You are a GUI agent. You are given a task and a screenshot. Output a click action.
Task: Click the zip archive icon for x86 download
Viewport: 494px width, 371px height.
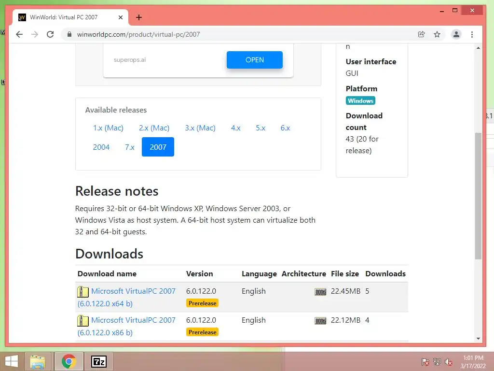coord(83,321)
